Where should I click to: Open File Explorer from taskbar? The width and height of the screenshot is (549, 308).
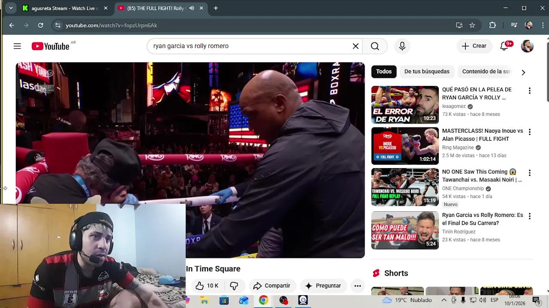(204, 300)
